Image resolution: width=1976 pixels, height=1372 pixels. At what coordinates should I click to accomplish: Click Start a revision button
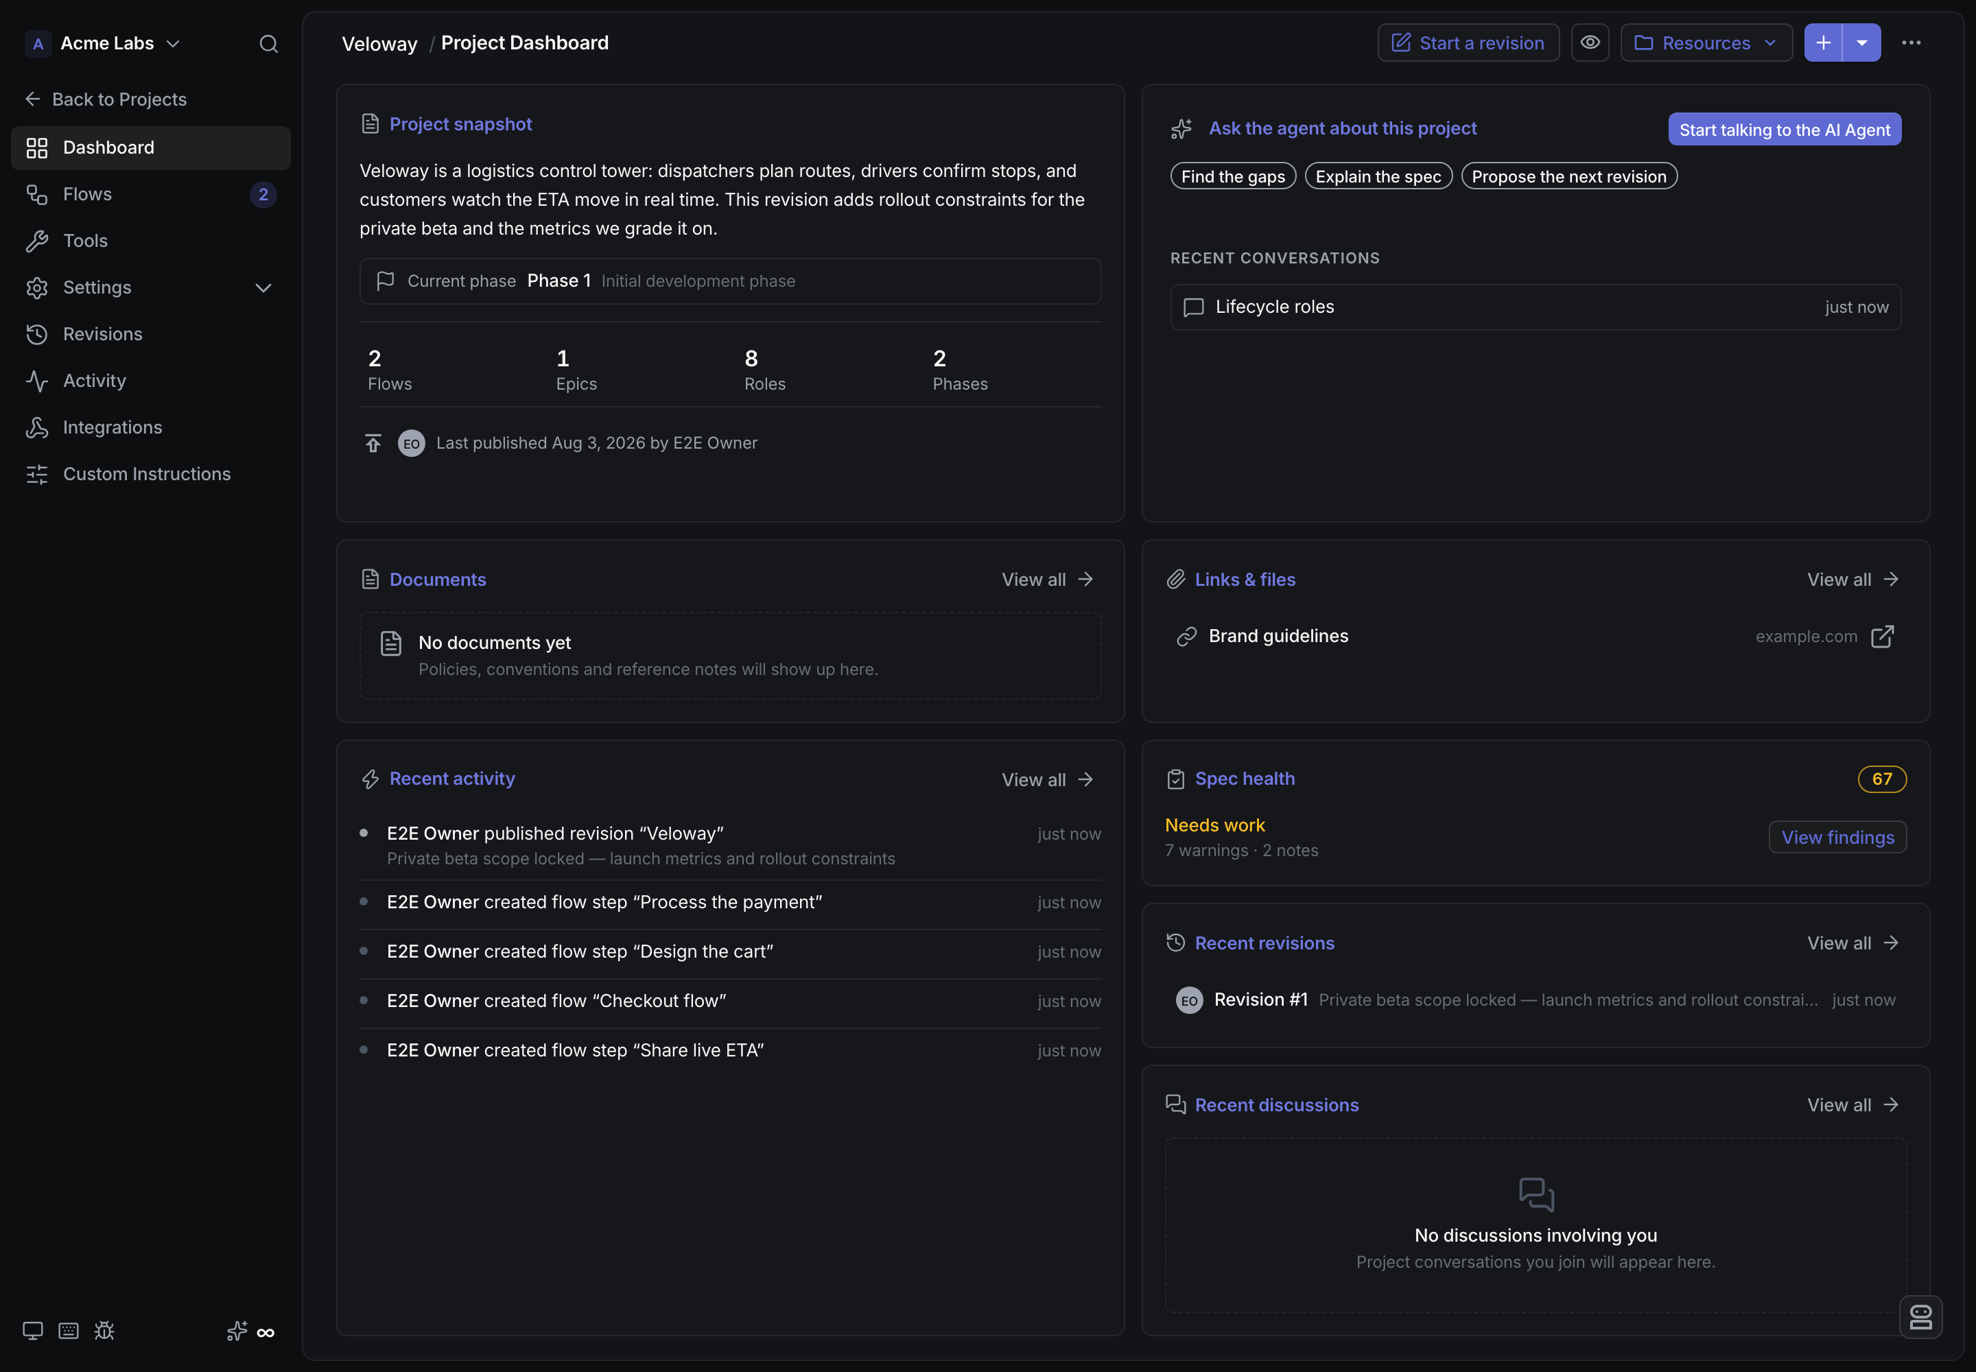(1468, 43)
